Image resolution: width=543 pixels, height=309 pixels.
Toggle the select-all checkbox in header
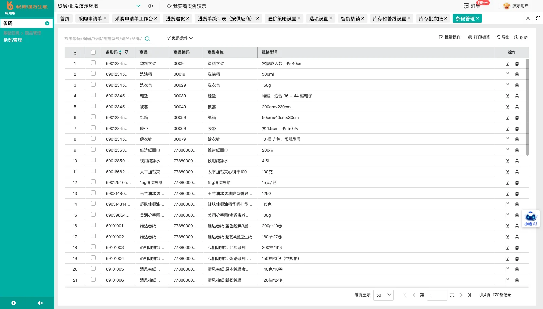click(93, 52)
